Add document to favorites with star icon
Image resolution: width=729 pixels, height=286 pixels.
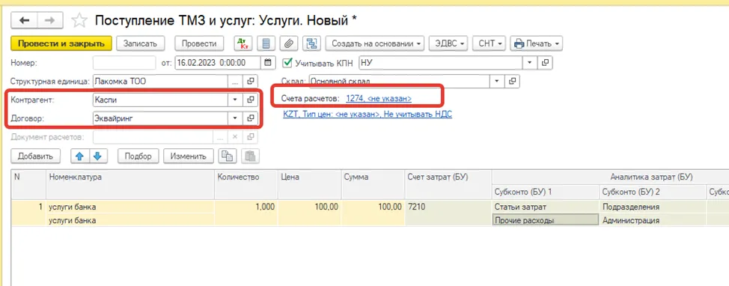(79, 20)
